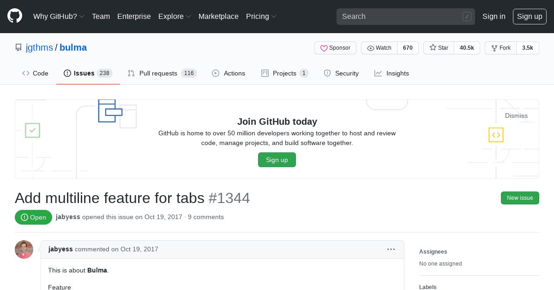554x290 pixels.
Task: Select the Issues tab
Action: click(x=88, y=73)
